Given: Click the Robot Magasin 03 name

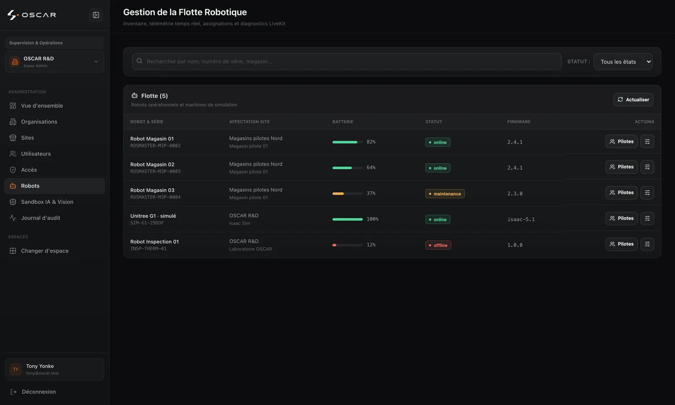Looking at the screenshot, I should [152, 190].
